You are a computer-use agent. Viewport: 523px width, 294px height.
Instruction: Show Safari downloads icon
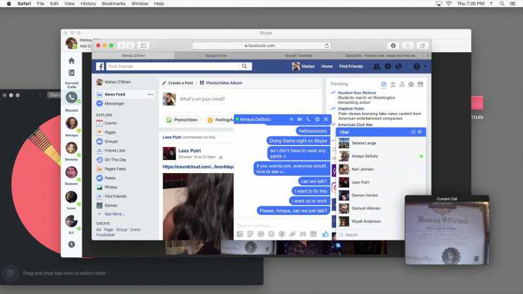click(x=394, y=45)
